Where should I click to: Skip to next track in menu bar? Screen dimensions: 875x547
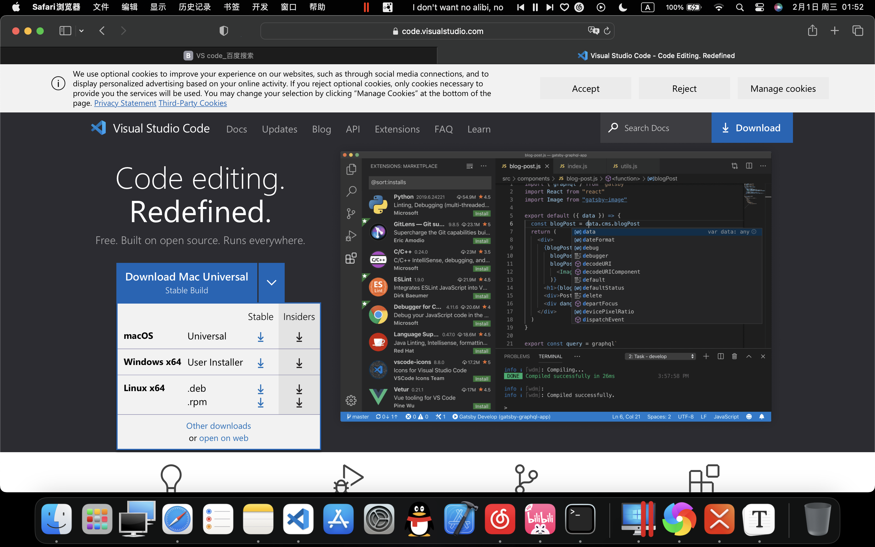[550, 7]
